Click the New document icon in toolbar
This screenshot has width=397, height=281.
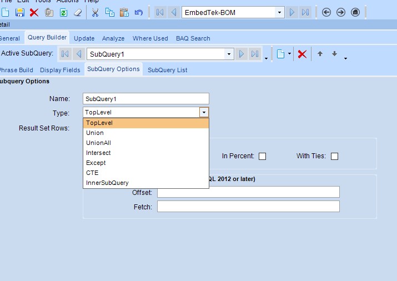coord(5,12)
